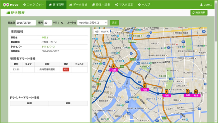Click the vehicle search magnifier icon
The width and height of the screenshot is (218, 123).
pos(62,23)
